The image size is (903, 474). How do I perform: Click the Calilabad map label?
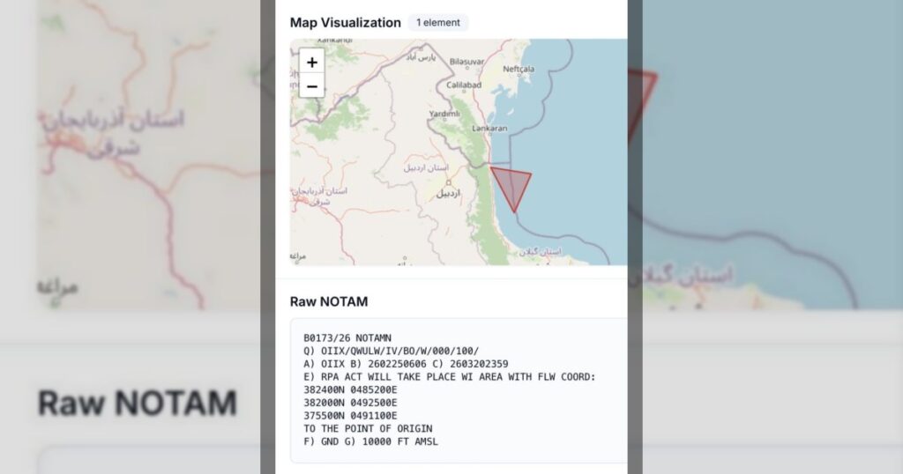463,85
